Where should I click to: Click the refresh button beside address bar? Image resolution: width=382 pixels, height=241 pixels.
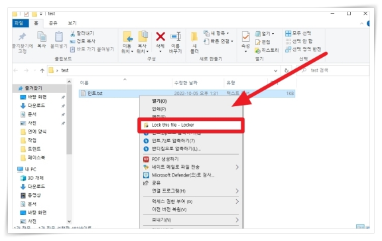[x=286, y=70]
